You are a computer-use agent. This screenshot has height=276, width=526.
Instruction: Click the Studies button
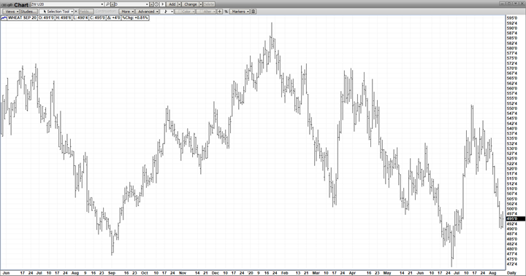point(28,12)
